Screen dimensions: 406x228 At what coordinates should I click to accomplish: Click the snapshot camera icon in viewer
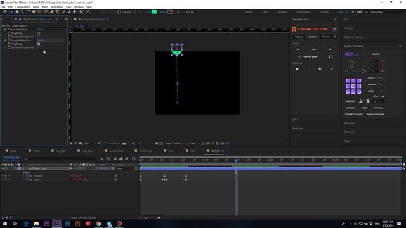pyautogui.click(x=124, y=144)
